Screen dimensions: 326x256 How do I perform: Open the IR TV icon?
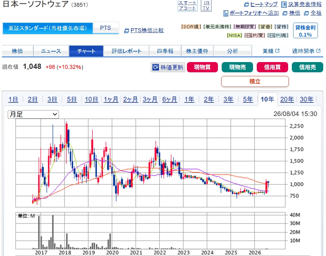206,6
